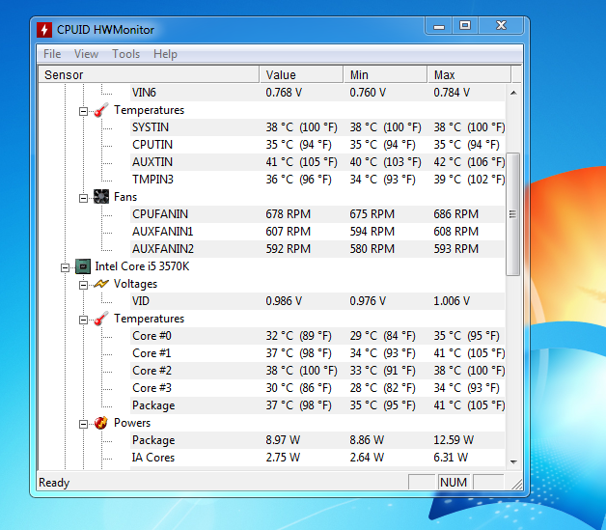Click the CPU chip icon for Intel Core i5

click(x=83, y=266)
